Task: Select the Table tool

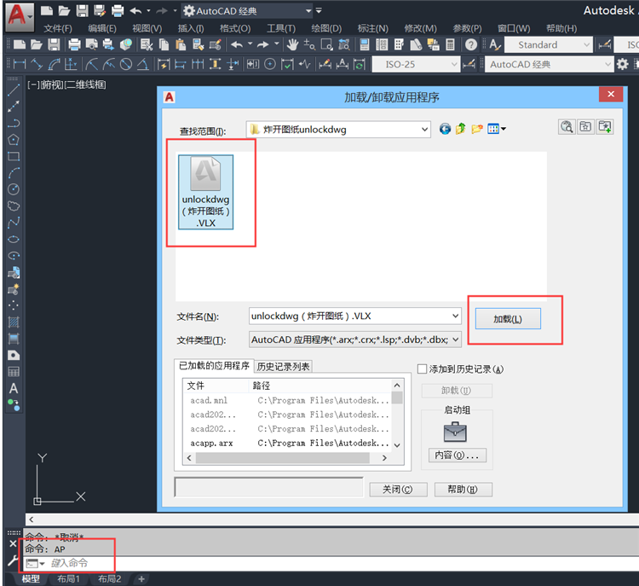Action: coord(14,372)
